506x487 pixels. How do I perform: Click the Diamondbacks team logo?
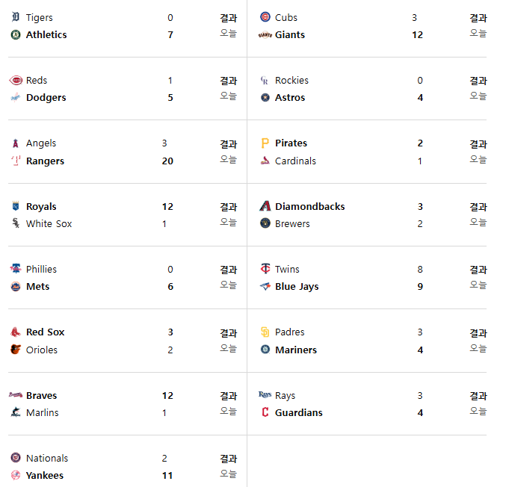[265, 206]
